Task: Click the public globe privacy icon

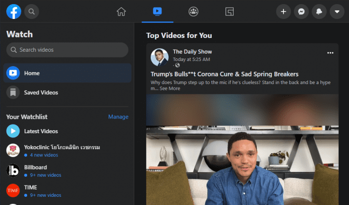Action: (x=177, y=65)
